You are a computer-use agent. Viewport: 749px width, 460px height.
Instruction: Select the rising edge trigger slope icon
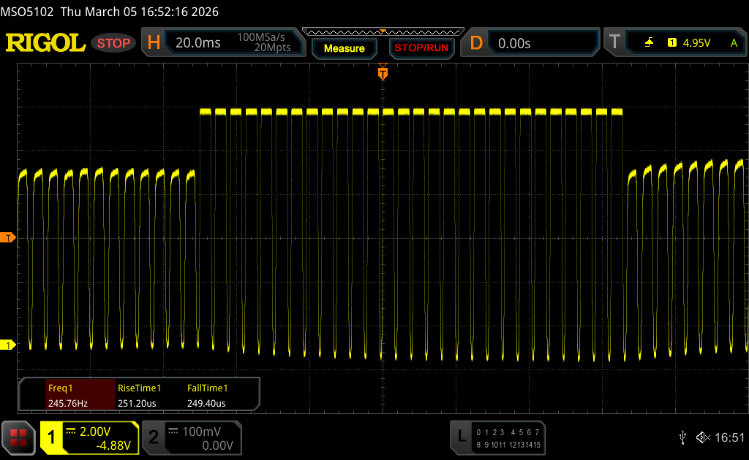coord(649,43)
